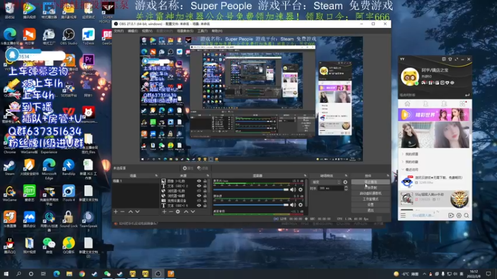This screenshot has width=497, height=279.
Task: Move the scene down in the scenes panel
Action: 137,211
